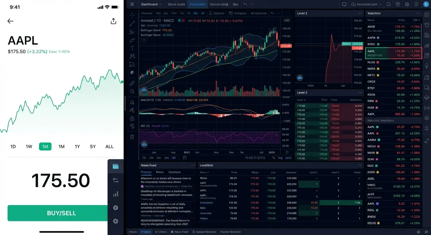The height and width of the screenshot is (235, 431).
Task: Select the News tab in News Feed
Action: pos(160,172)
